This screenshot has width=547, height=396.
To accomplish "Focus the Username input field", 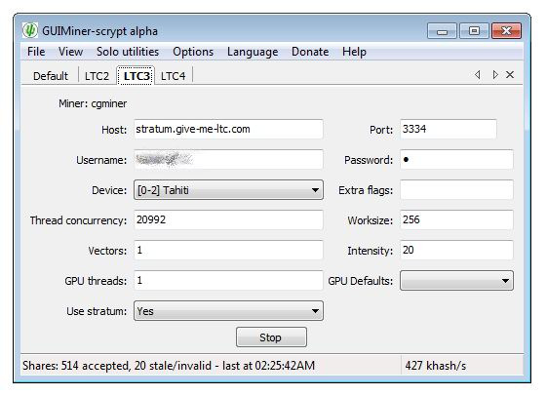I will [228, 159].
